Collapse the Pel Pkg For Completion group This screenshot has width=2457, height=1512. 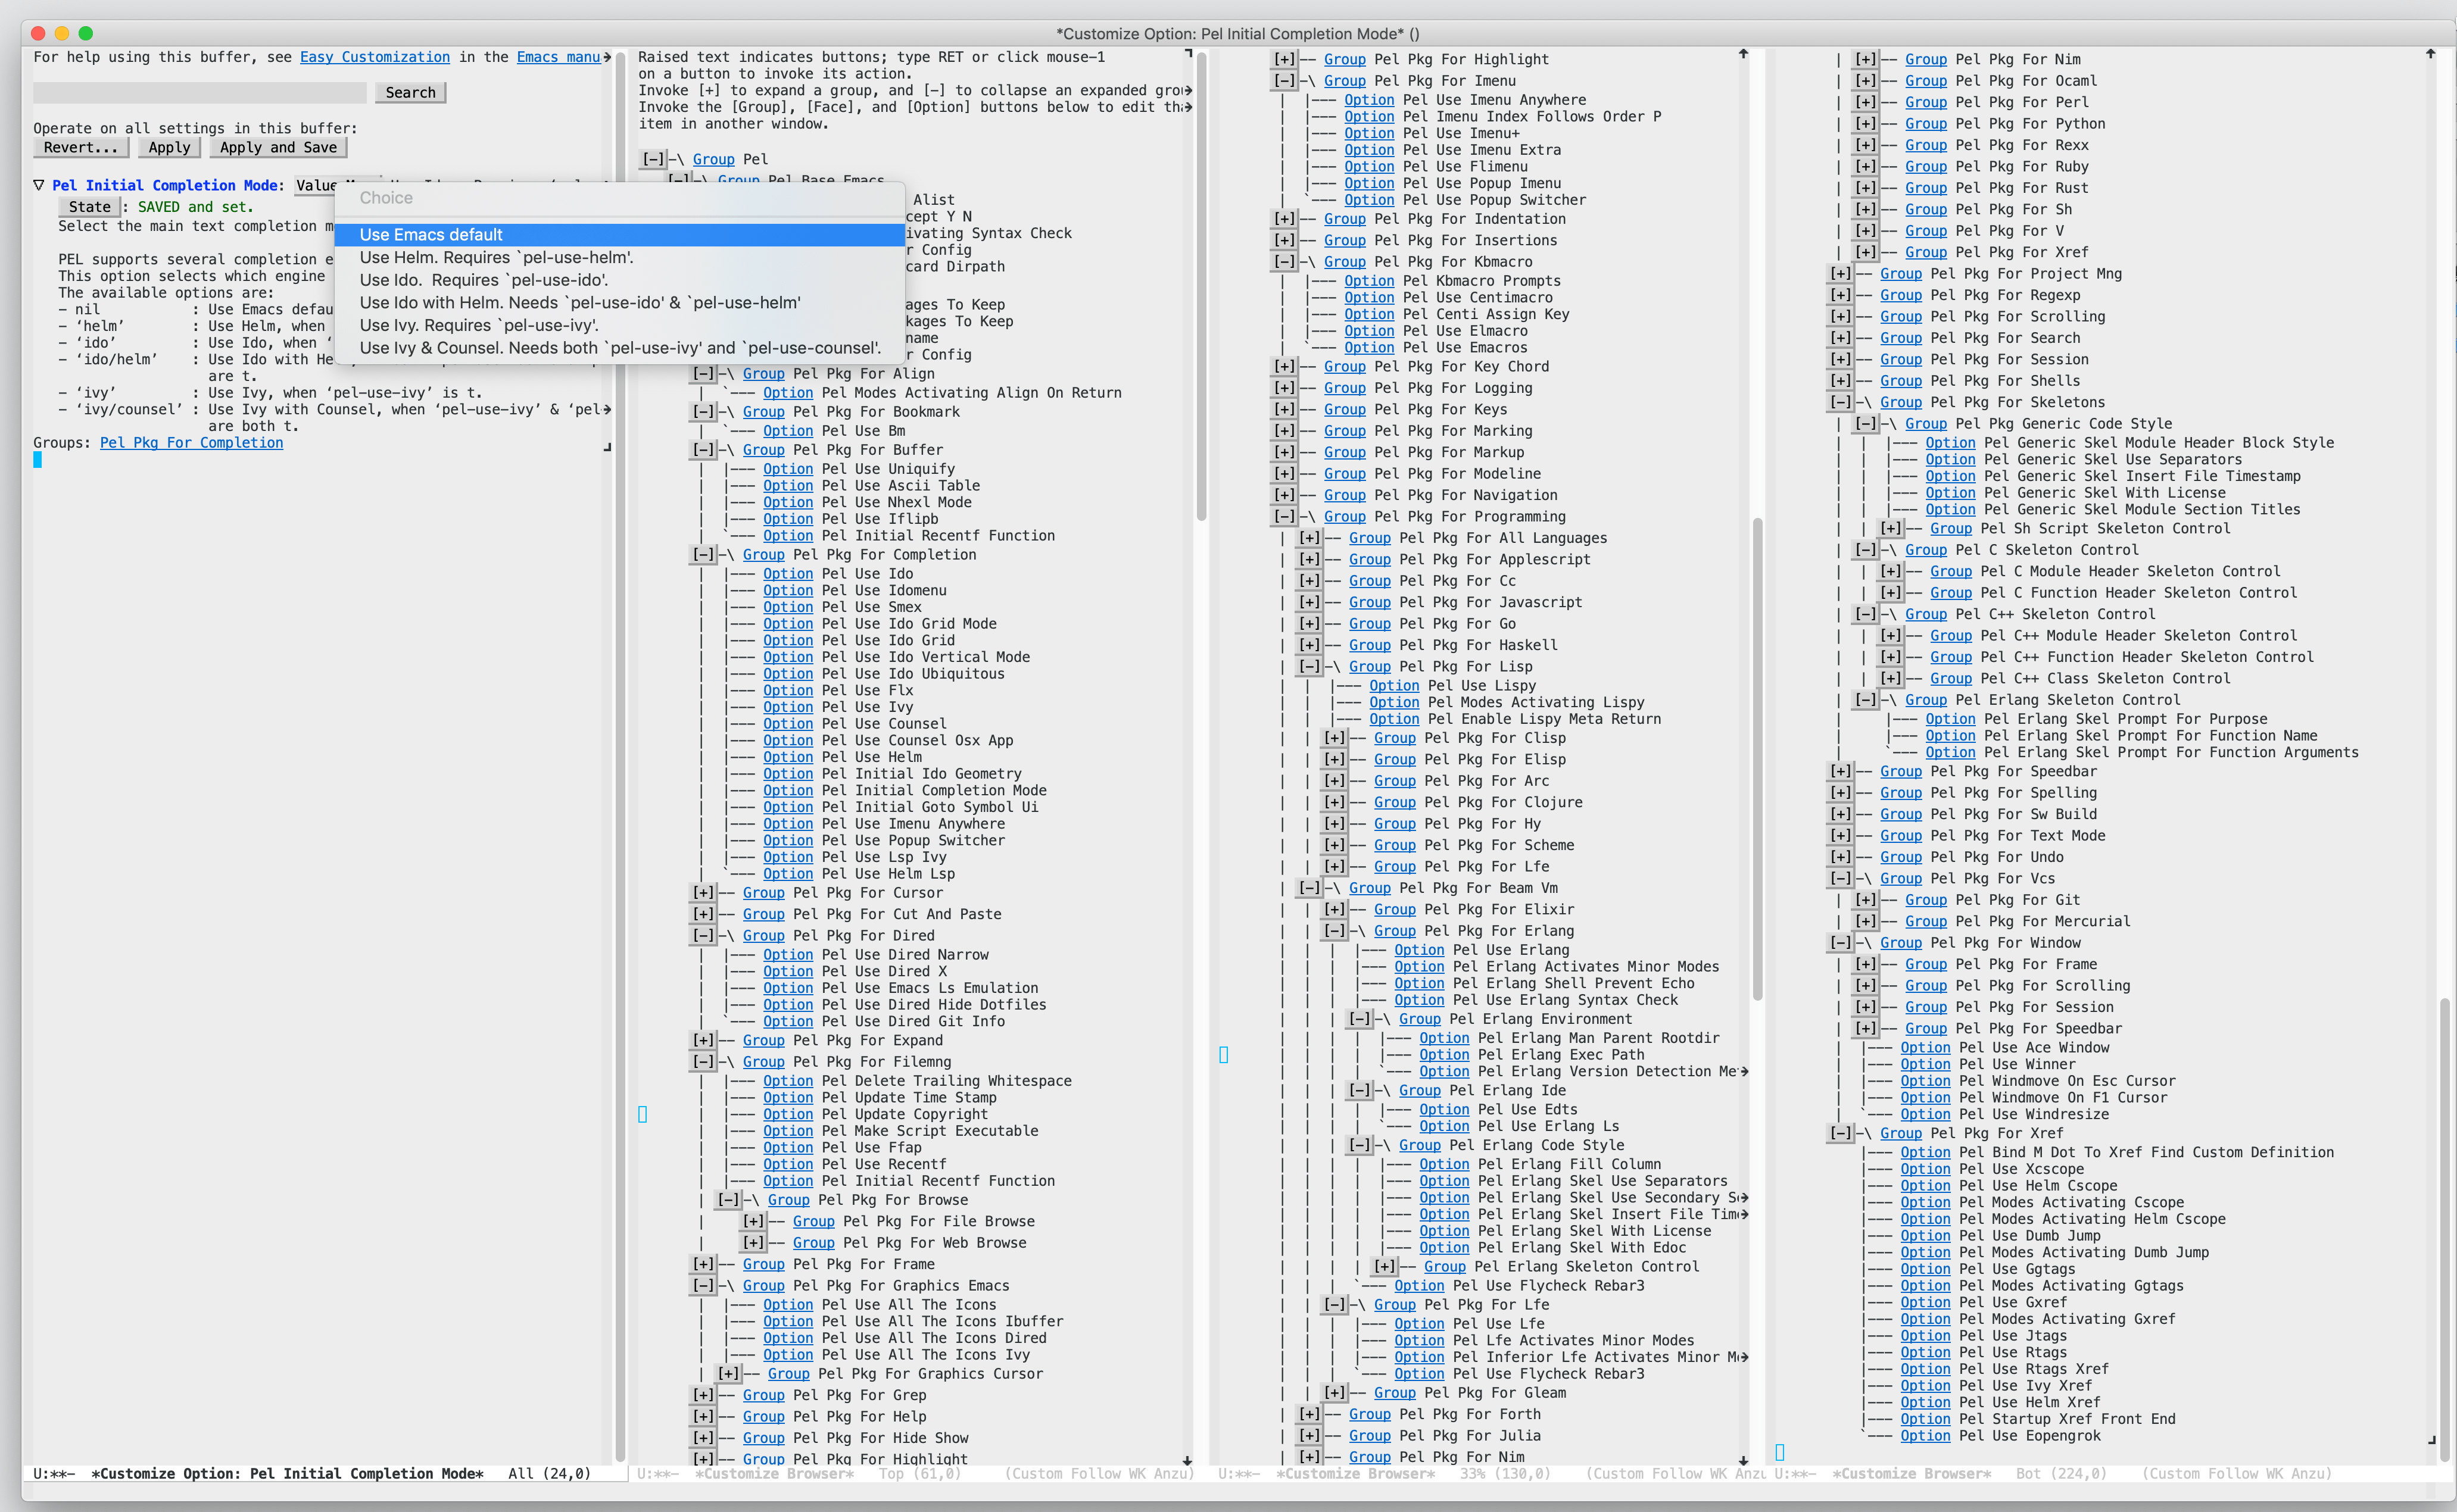704,555
